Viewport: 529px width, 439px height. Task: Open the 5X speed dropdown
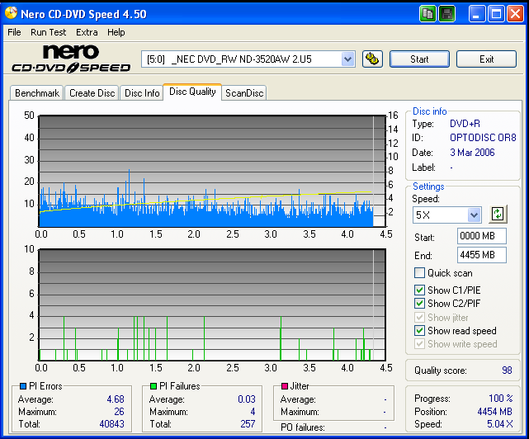(x=474, y=215)
